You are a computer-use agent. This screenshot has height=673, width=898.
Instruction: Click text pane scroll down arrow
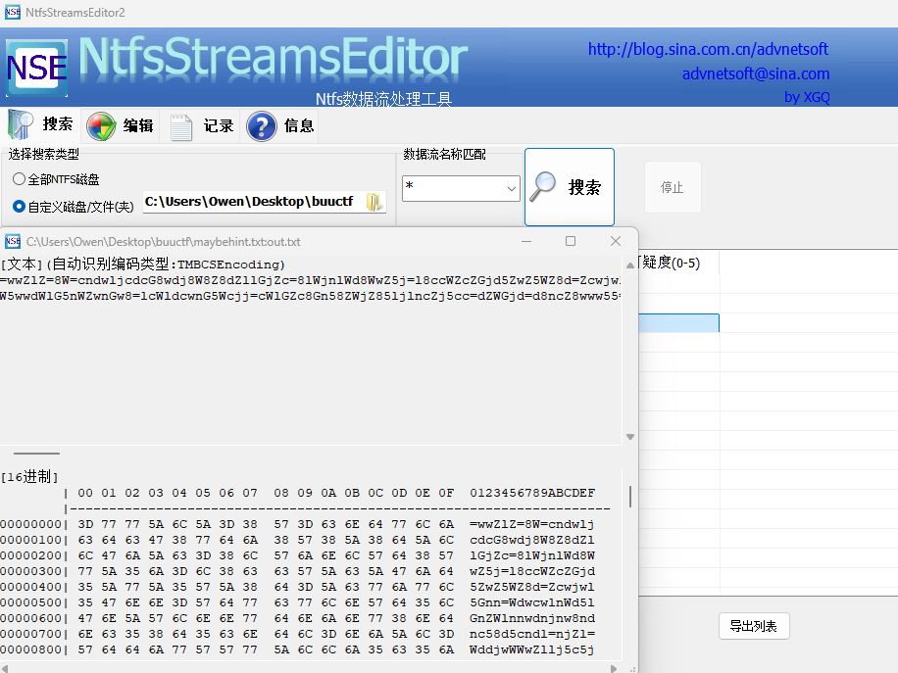[630, 437]
